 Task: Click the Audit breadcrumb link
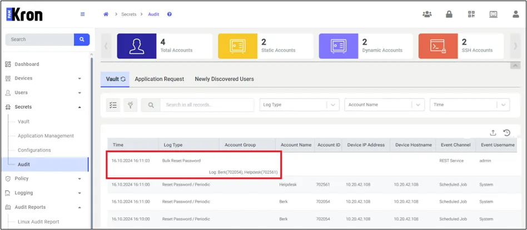(153, 14)
